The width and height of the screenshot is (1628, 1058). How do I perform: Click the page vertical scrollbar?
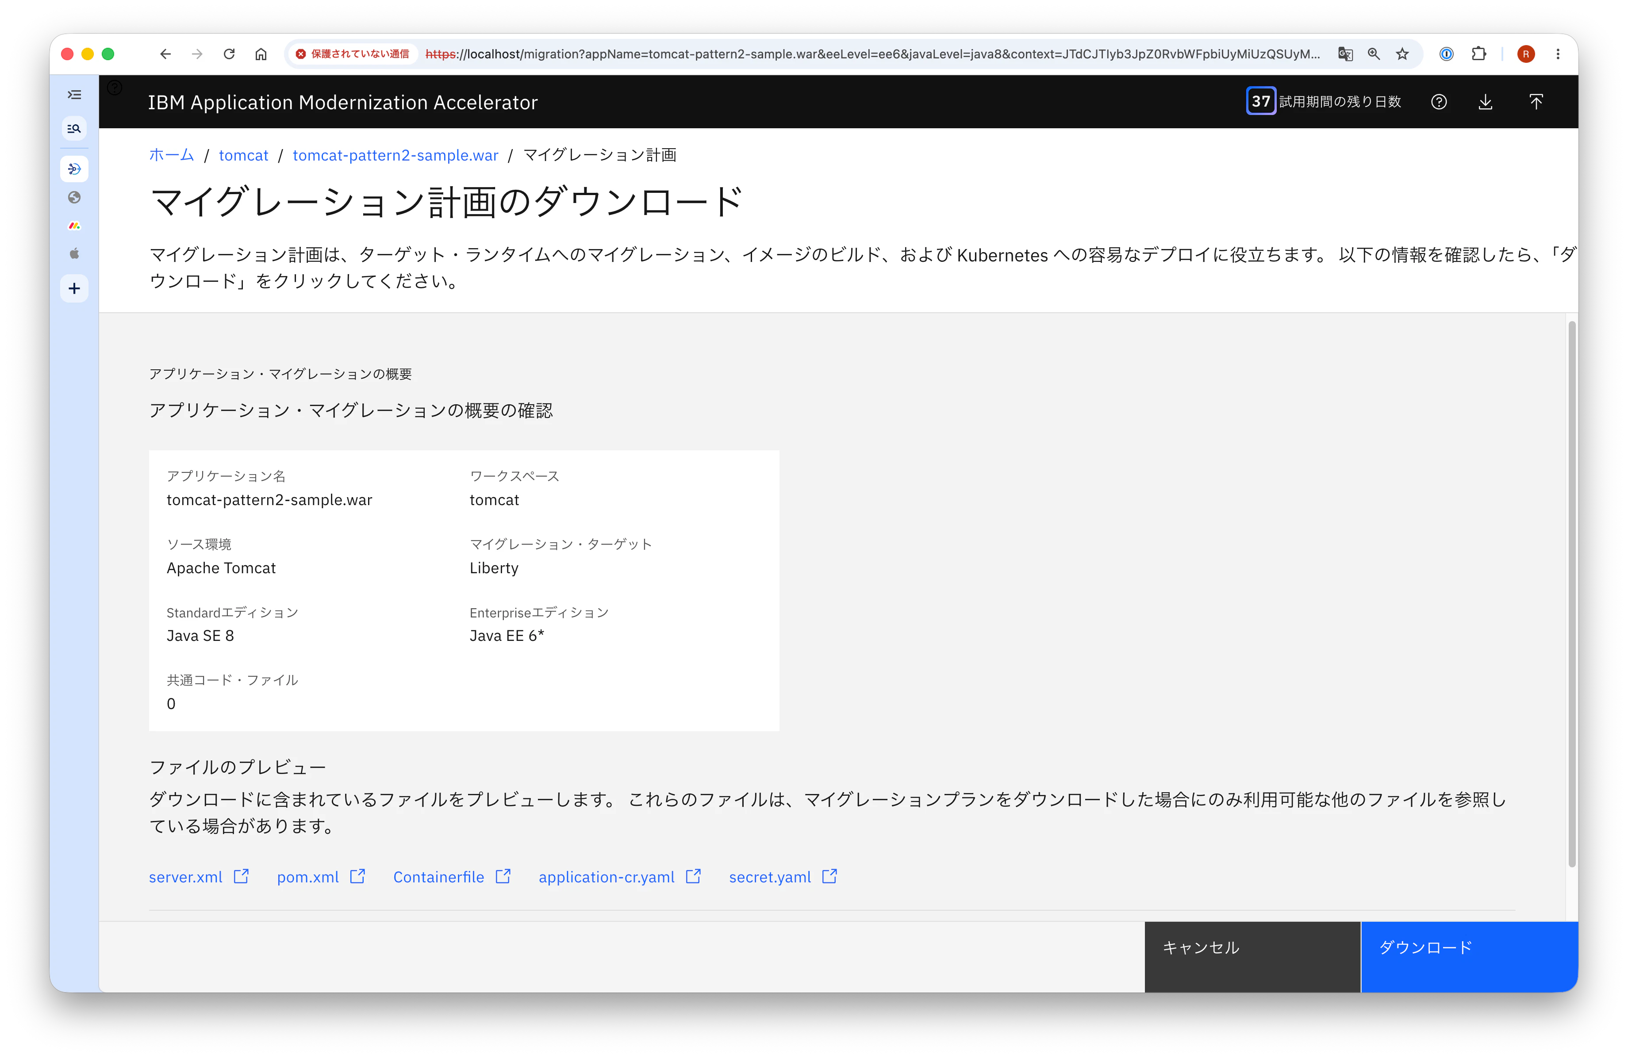1572,594
